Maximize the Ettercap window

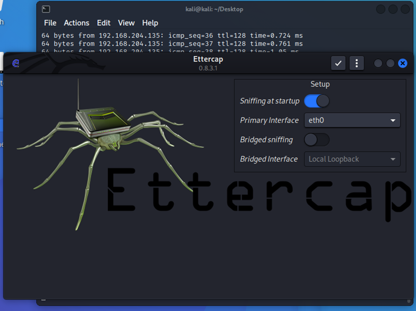pyautogui.click(x=390, y=63)
